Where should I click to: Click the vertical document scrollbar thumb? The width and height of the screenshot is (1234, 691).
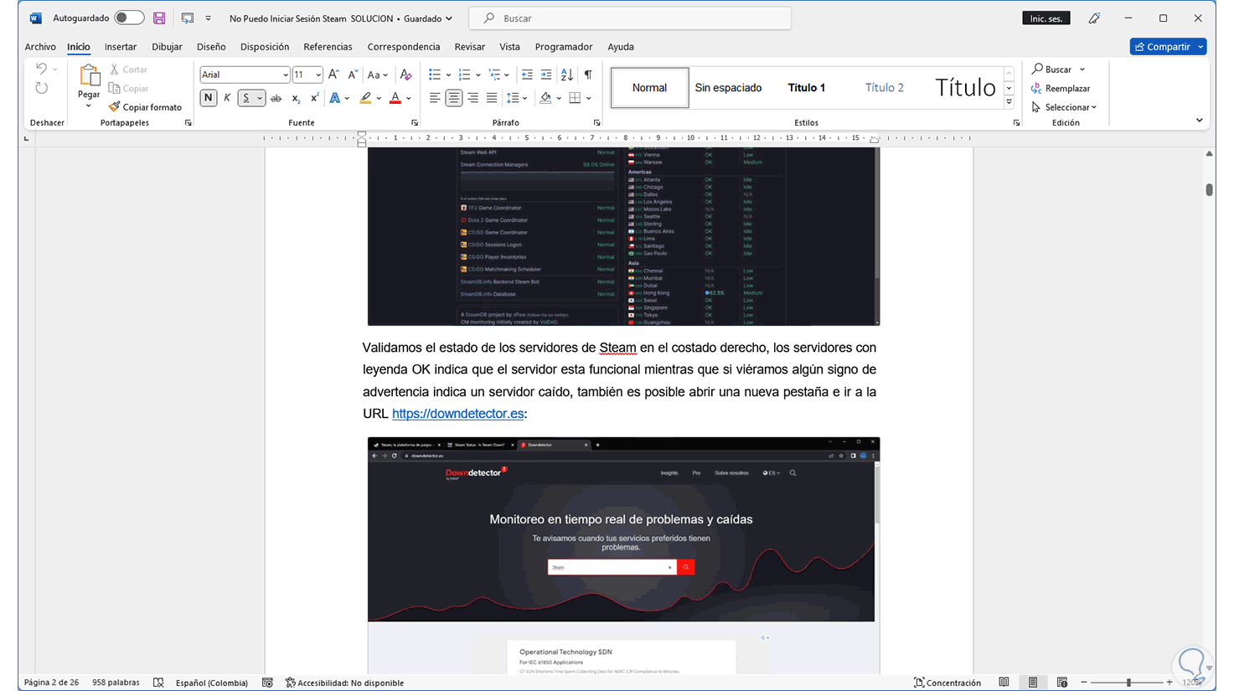click(1209, 189)
